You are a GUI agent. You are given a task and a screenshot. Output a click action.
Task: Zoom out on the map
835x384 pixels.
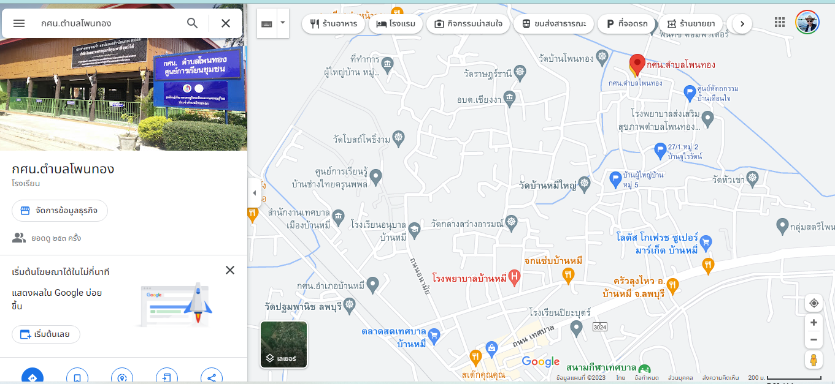(814, 339)
